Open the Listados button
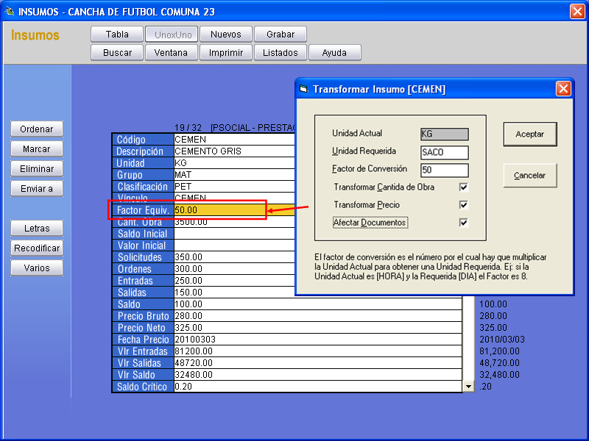Image resolution: width=589 pixels, height=441 pixels. click(281, 52)
